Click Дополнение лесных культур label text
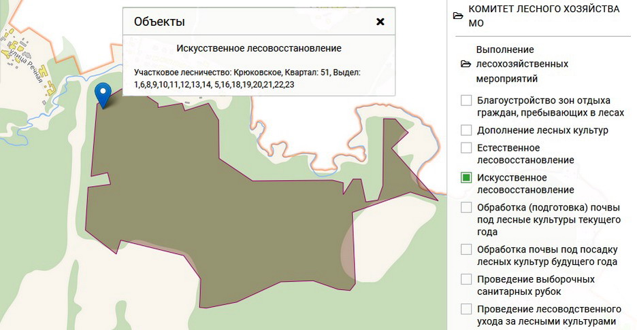This screenshot has height=330, width=637. click(x=542, y=130)
